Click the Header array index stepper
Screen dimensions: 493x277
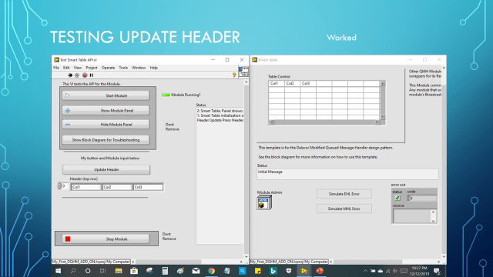tap(59, 186)
